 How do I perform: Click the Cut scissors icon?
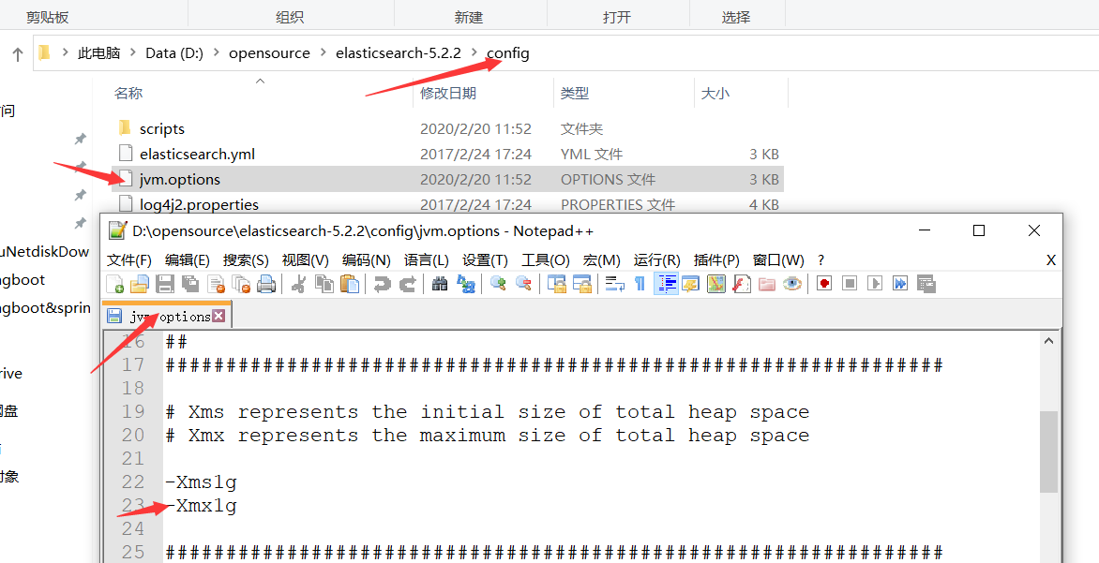click(x=298, y=284)
